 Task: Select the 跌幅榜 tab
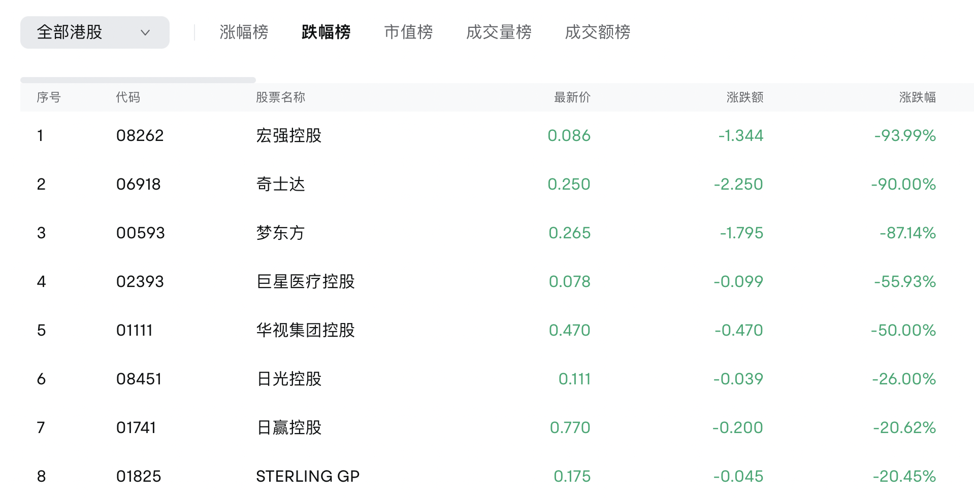tap(326, 32)
